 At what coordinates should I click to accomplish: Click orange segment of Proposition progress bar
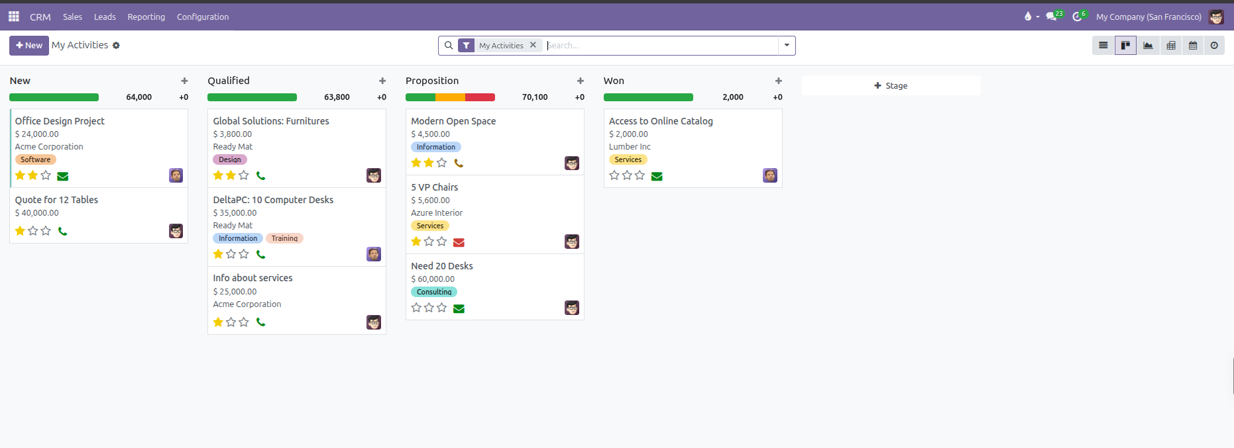pos(450,97)
